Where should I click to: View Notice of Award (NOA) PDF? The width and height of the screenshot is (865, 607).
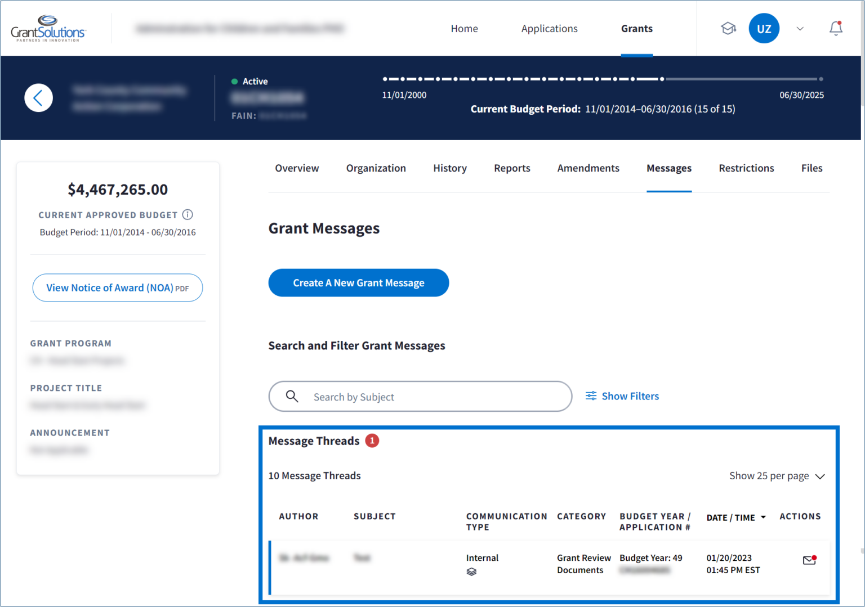[x=117, y=288]
